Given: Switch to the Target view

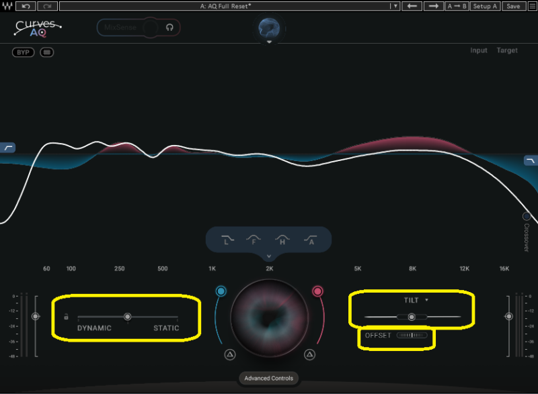Looking at the screenshot, I should click(x=507, y=50).
